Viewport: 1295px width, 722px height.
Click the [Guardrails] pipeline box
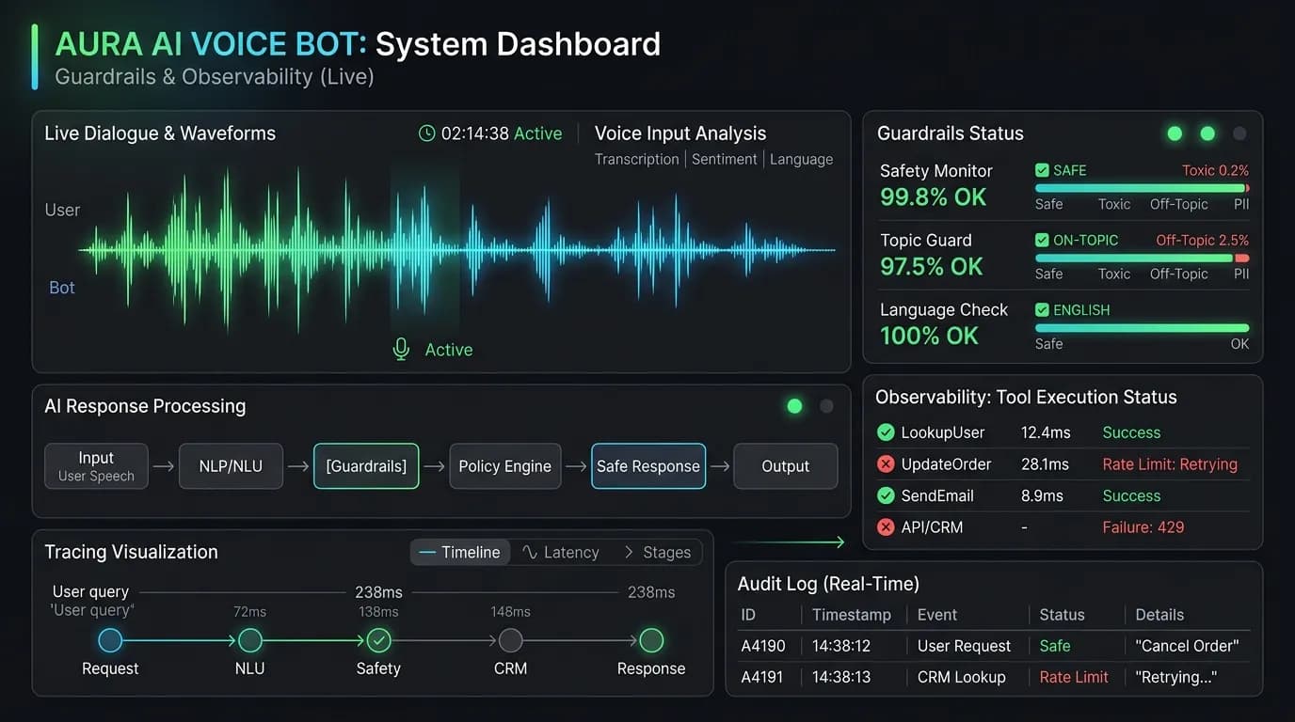pyautogui.click(x=366, y=466)
